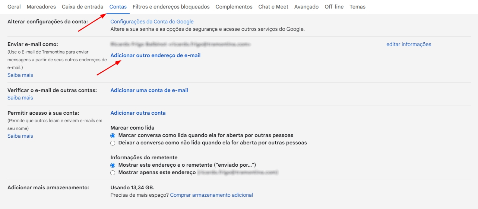Select 'Mostrar este endereço e o remetente' radio
Viewport: 478px width, 209px height.
pos(113,165)
